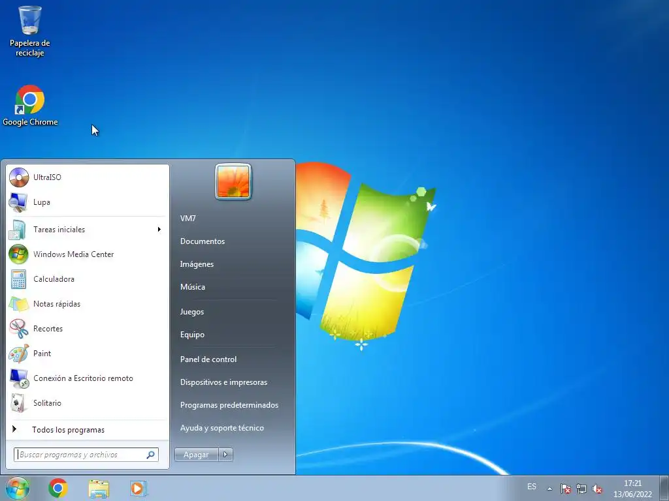
Task: Launch Windows Media Player taskbar icon
Action: (x=139, y=488)
